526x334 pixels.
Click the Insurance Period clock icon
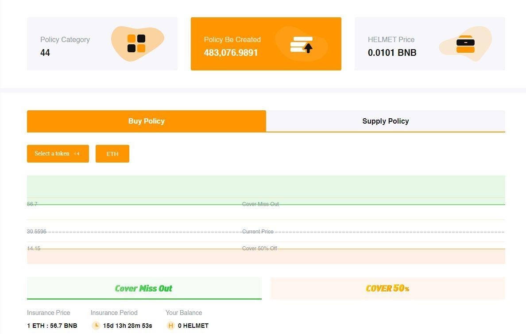tap(96, 325)
